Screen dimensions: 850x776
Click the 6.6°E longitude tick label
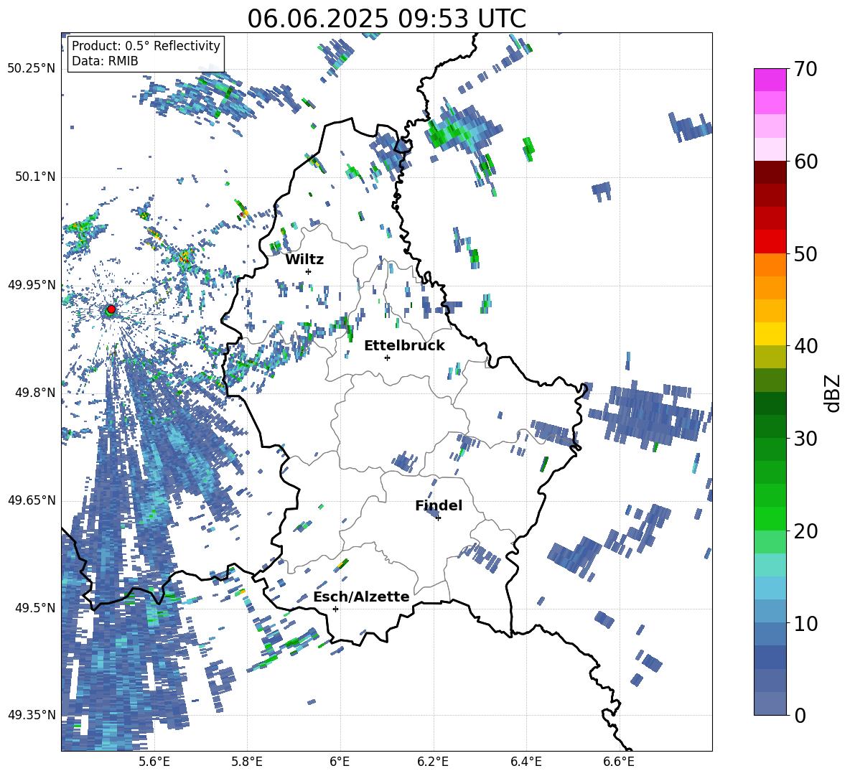pos(619,762)
